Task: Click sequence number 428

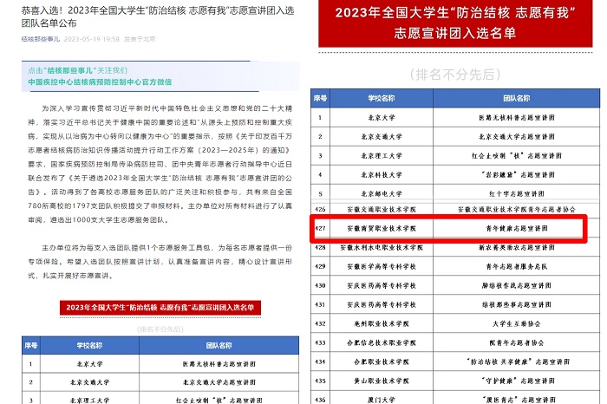Action: point(320,247)
